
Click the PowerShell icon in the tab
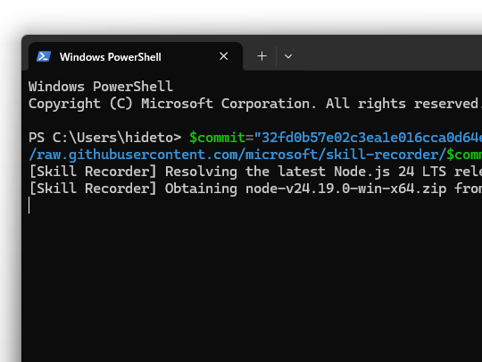coord(44,56)
